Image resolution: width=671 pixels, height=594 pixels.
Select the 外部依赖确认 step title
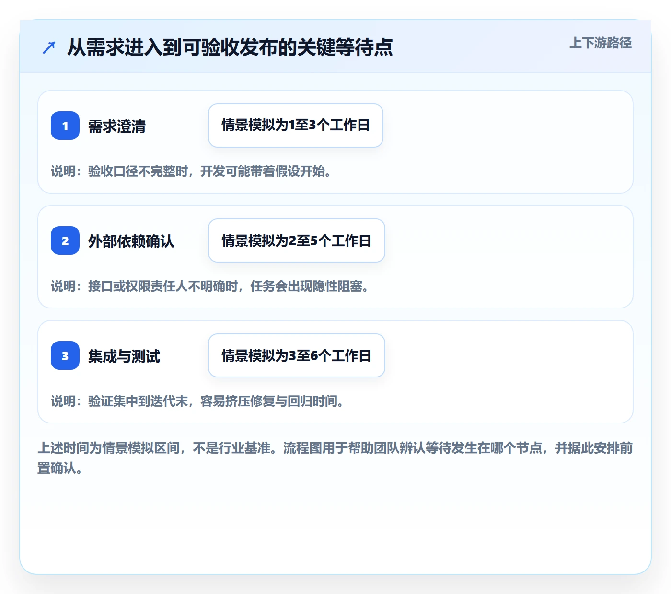131,241
